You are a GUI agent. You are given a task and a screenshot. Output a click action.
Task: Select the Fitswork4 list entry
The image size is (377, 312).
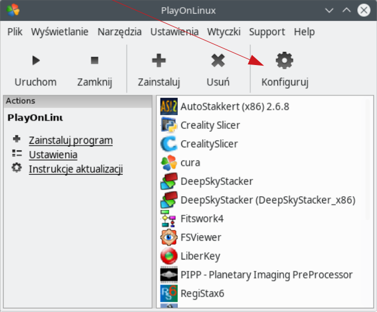(192, 219)
